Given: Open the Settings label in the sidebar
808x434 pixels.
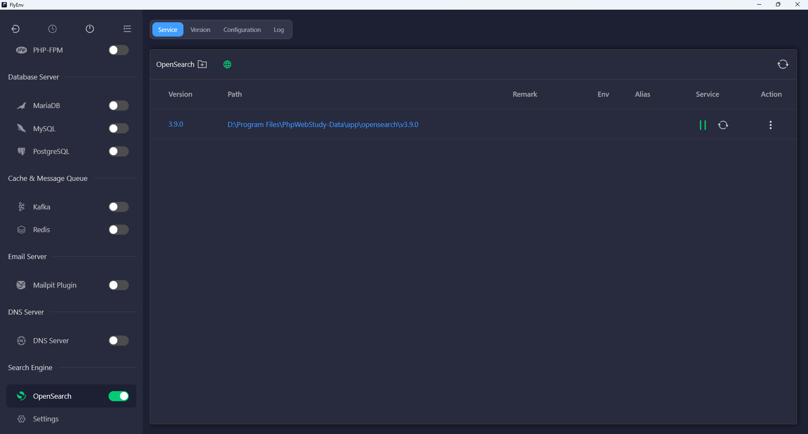Looking at the screenshot, I should (x=46, y=419).
